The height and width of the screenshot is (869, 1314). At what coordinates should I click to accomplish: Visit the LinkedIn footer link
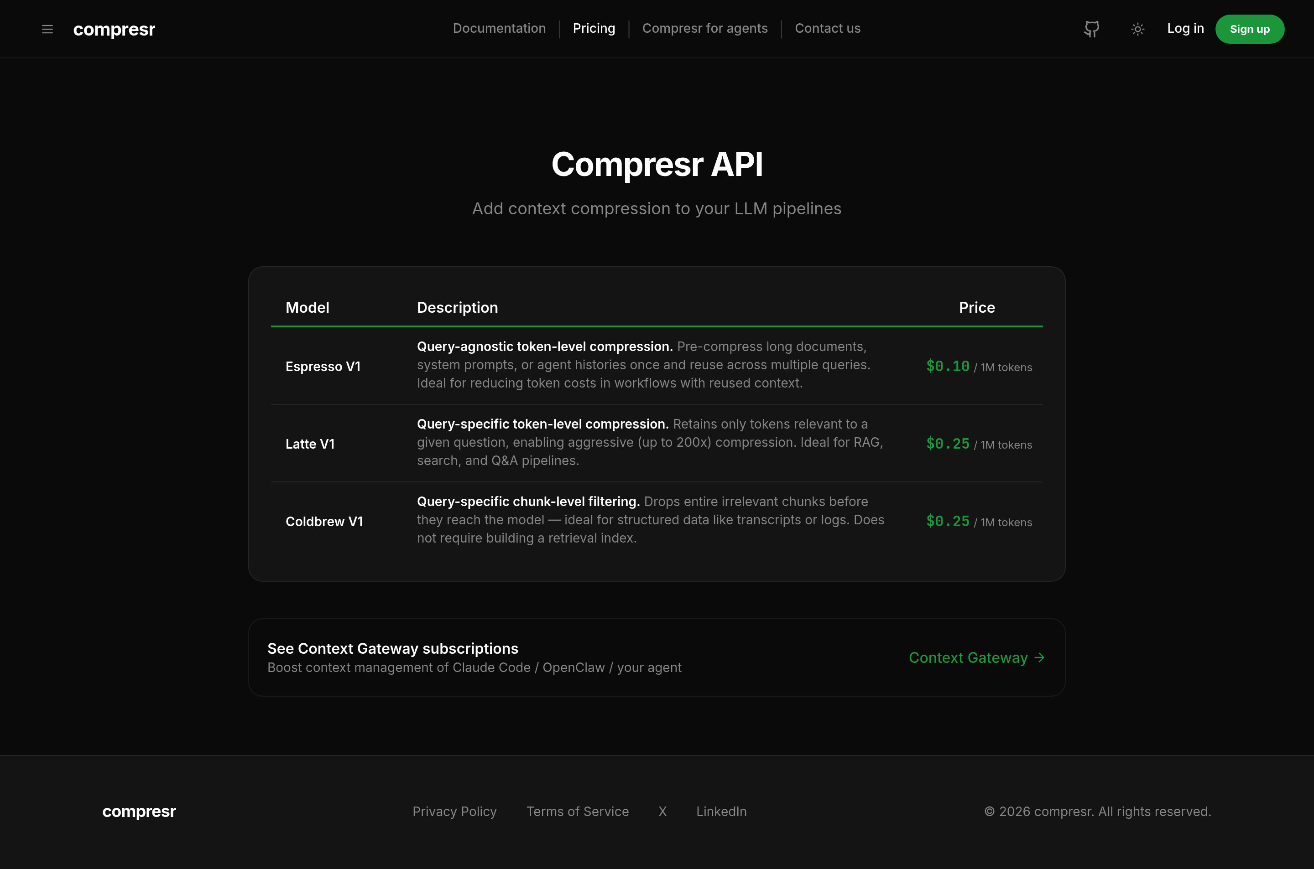[721, 812]
